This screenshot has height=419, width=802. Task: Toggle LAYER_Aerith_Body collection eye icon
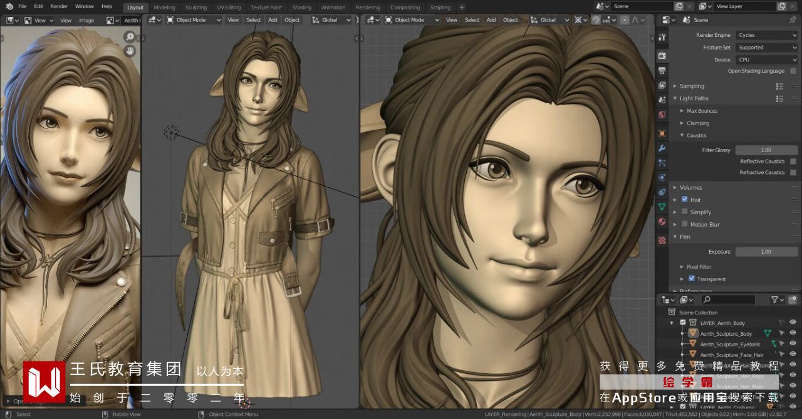(793, 323)
